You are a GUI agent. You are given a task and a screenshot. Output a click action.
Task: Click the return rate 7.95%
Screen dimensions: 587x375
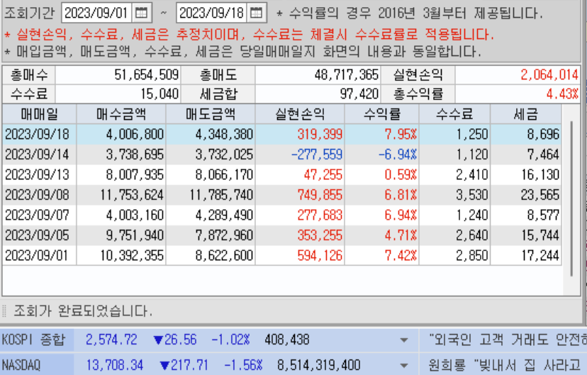[x=401, y=135]
